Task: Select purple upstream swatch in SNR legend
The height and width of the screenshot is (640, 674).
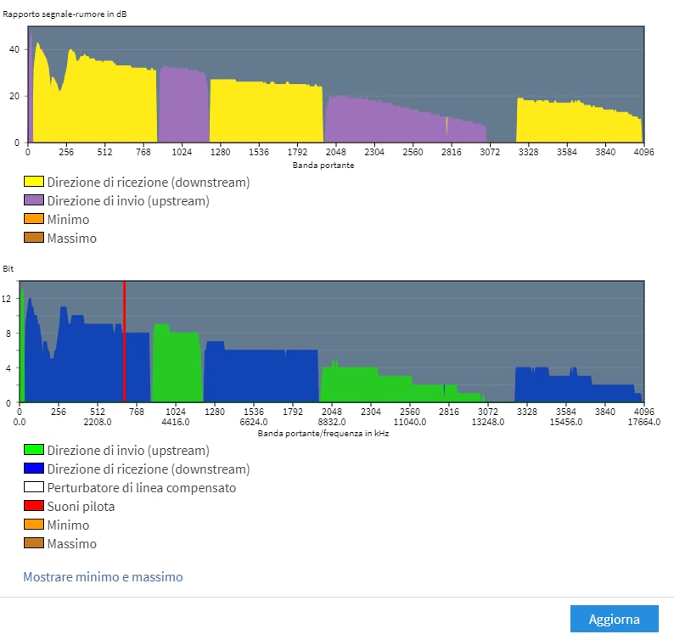Action: coord(33,200)
